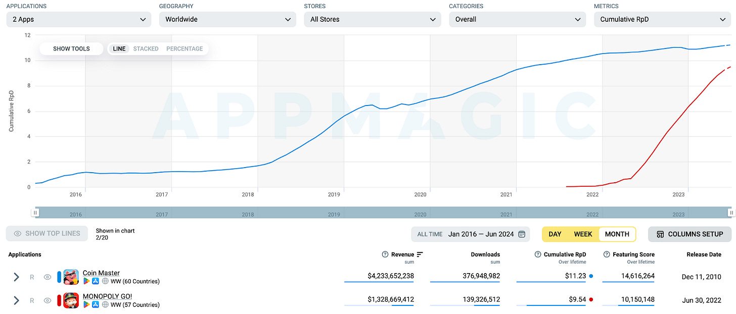Open COLUMNS SETUP
736x314 pixels.
pos(689,234)
